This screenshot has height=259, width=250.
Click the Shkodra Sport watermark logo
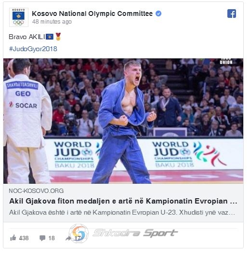click(123, 233)
